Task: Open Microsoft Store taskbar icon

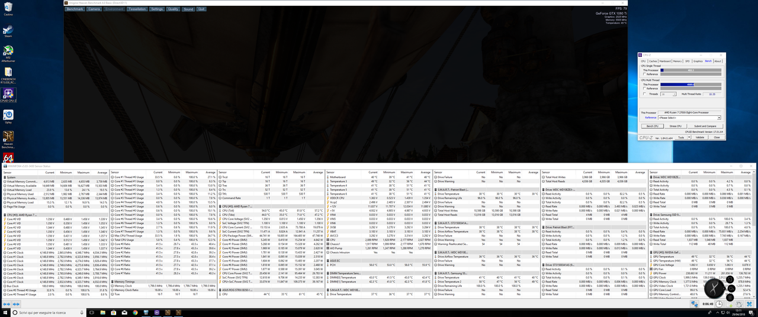Action: pos(114,312)
